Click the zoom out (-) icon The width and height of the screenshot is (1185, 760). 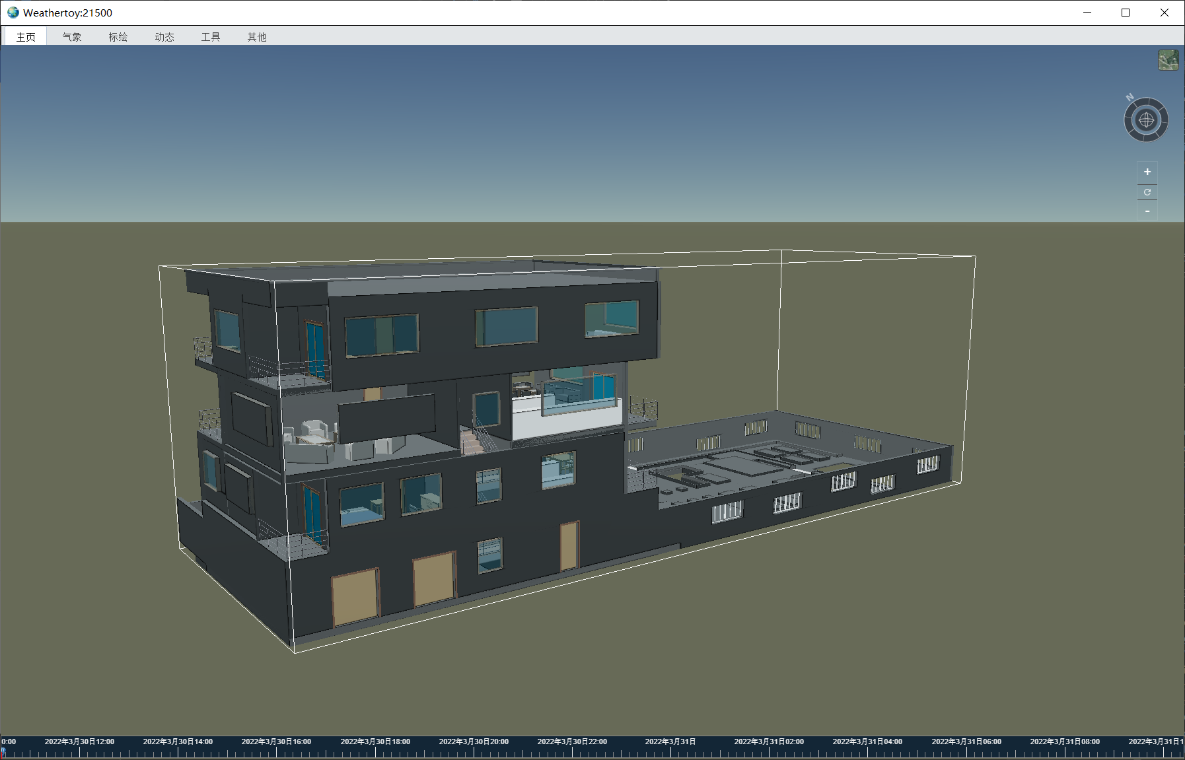tap(1147, 211)
